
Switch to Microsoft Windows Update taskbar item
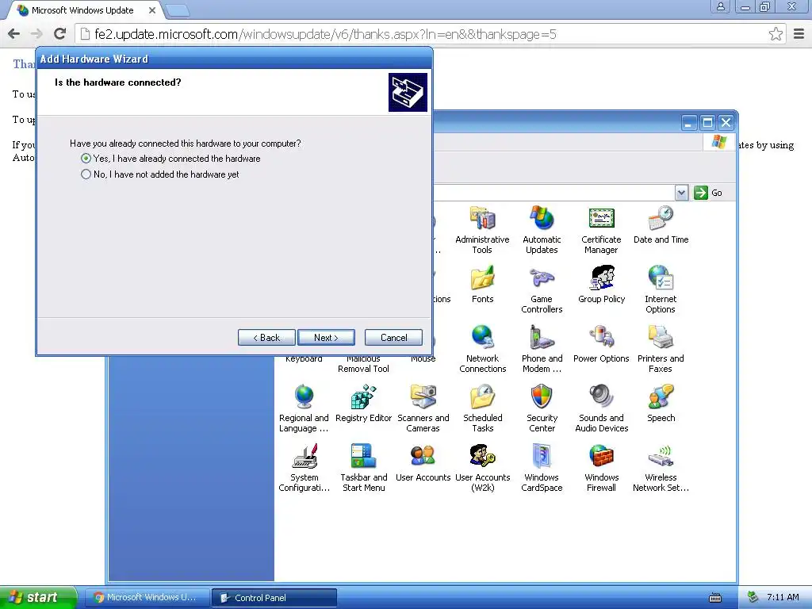(146, 598)
